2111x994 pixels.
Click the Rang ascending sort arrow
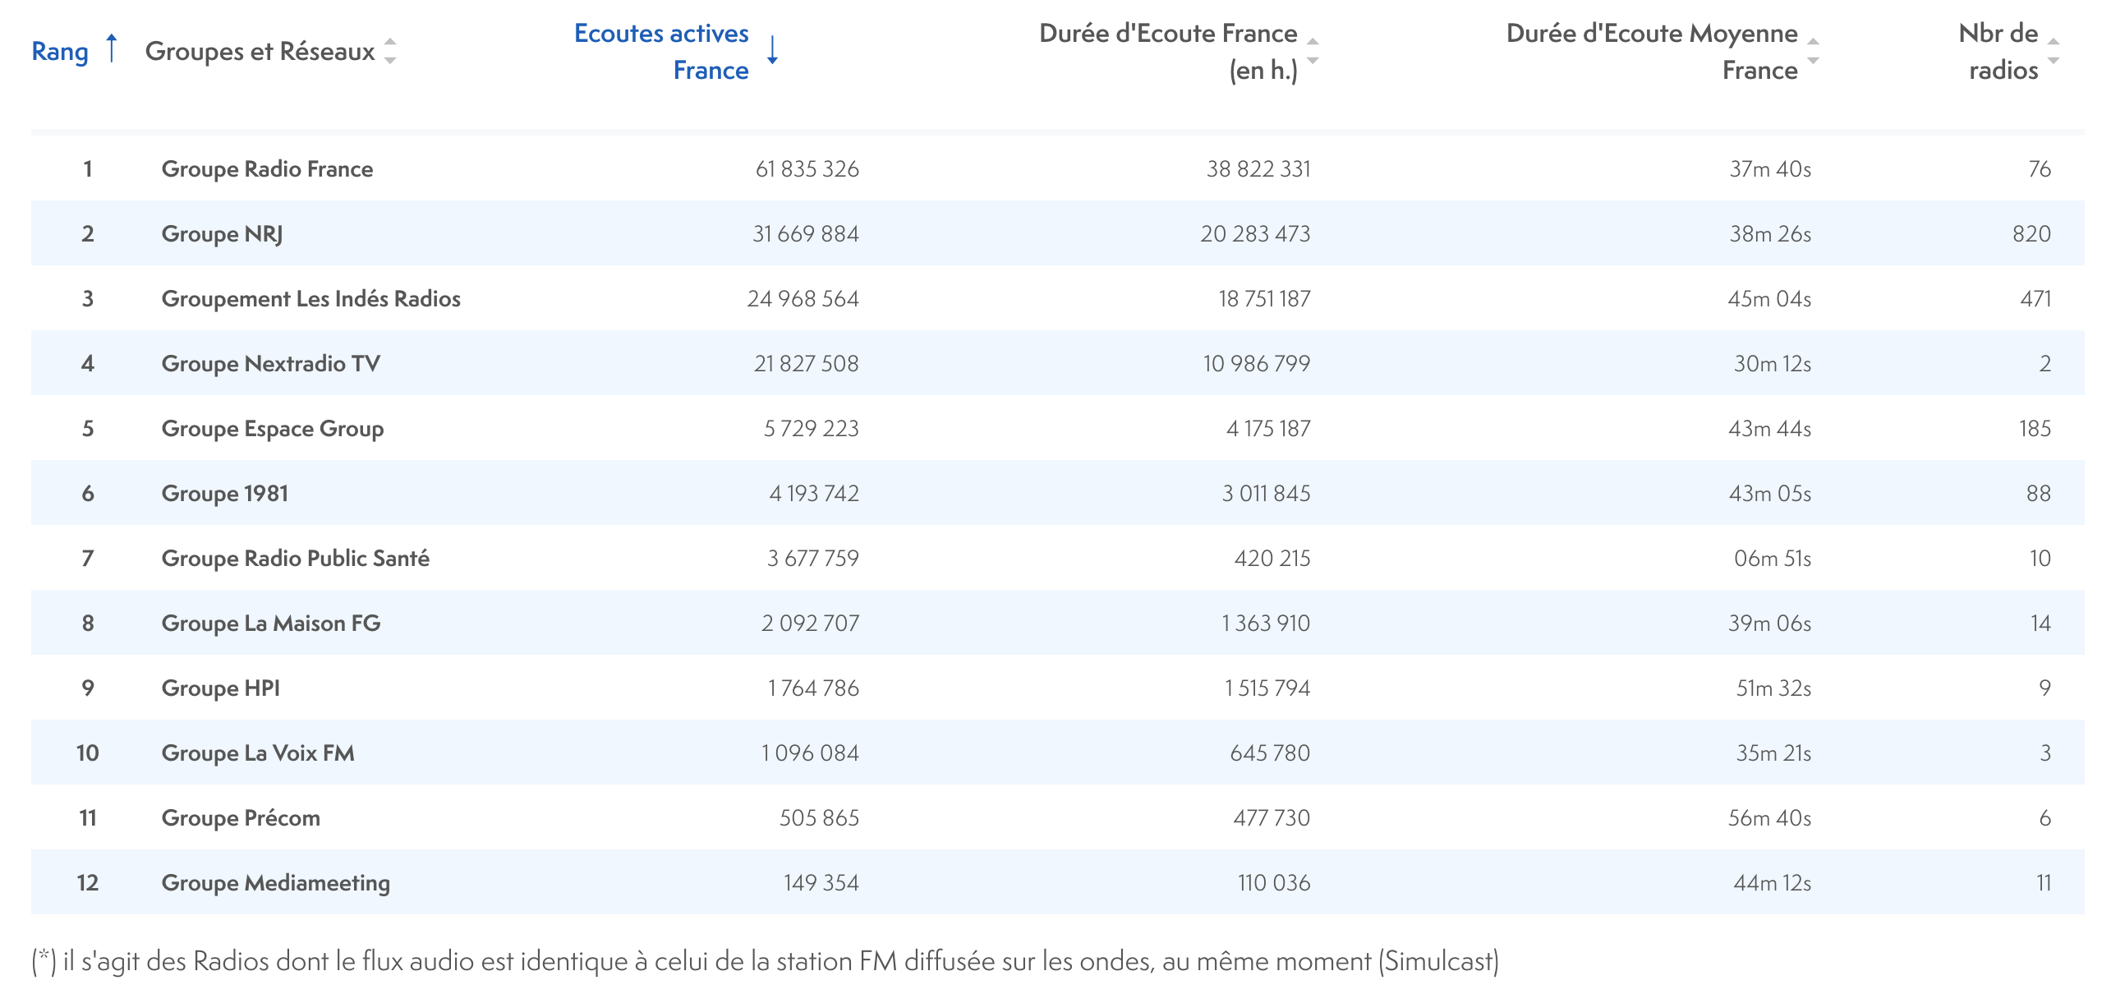(112, 49)
